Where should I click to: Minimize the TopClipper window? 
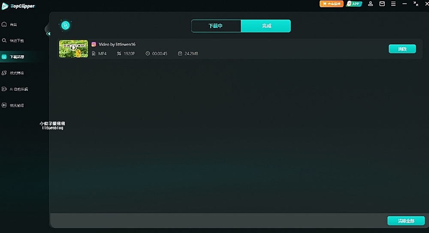(x=405, y=4)
